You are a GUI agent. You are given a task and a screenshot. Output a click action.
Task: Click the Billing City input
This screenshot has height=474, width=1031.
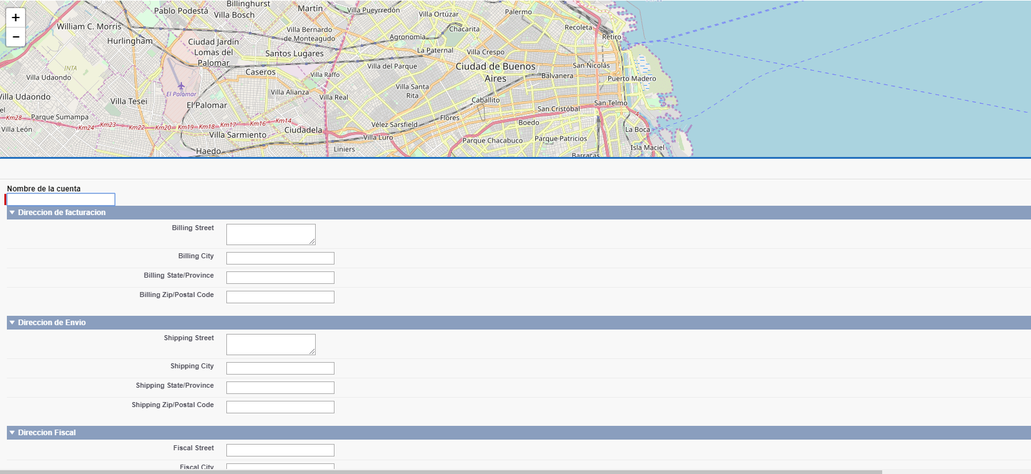[280, 258]
